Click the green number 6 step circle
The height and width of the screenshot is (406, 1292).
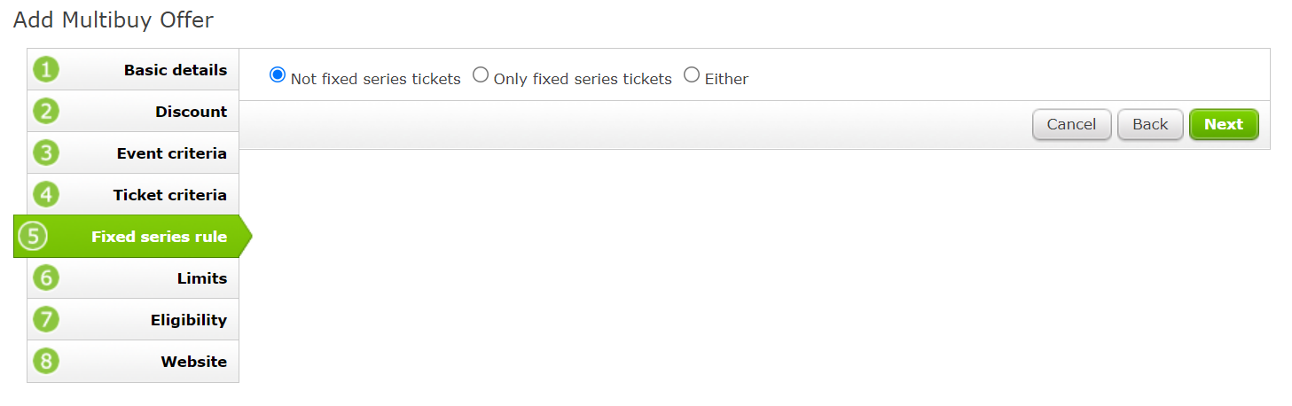tap(46, 277)
